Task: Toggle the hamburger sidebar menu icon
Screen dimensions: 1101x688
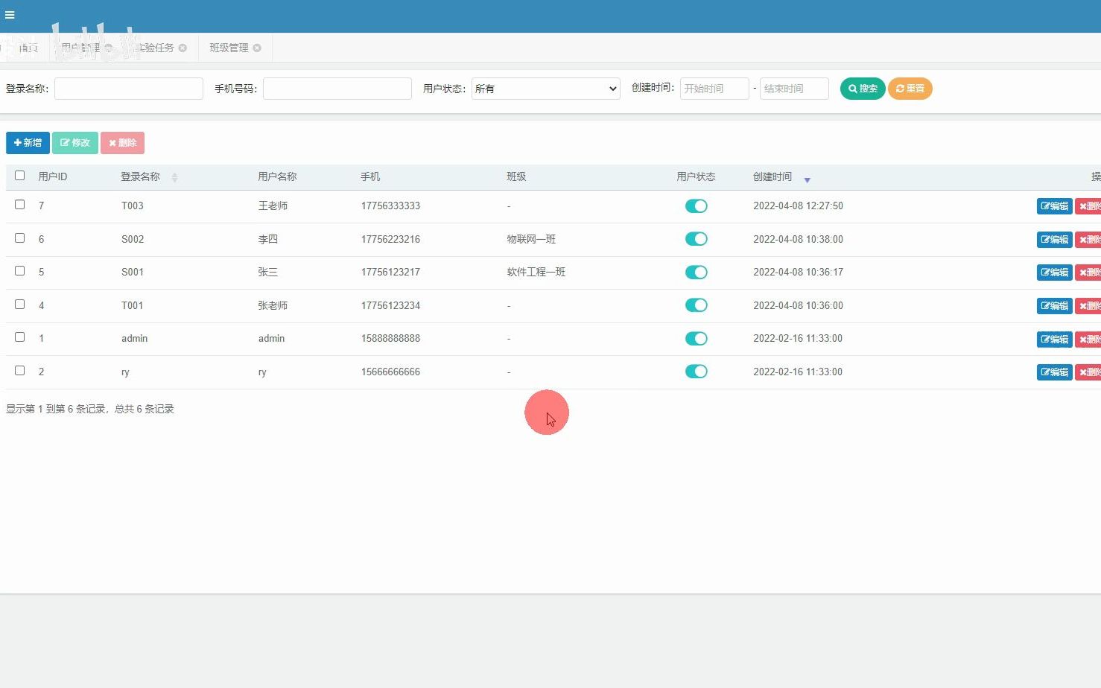Action: click(x=10, y=15)
